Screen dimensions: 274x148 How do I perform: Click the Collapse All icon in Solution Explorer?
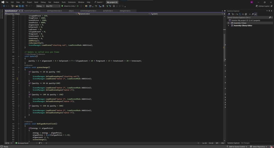pos(243,14)
